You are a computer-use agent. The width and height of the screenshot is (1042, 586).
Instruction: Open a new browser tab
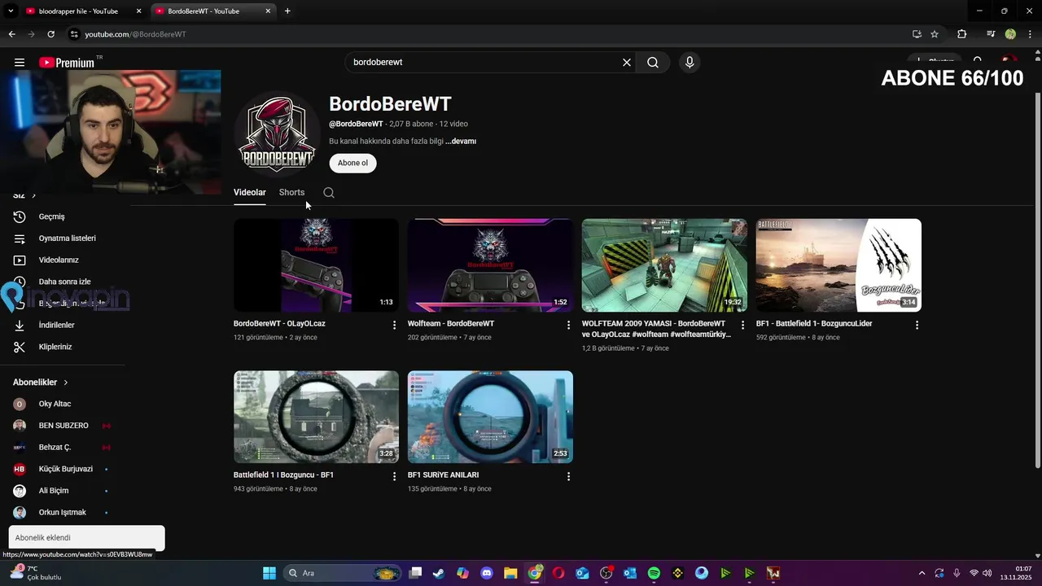(x=287, y=11)
